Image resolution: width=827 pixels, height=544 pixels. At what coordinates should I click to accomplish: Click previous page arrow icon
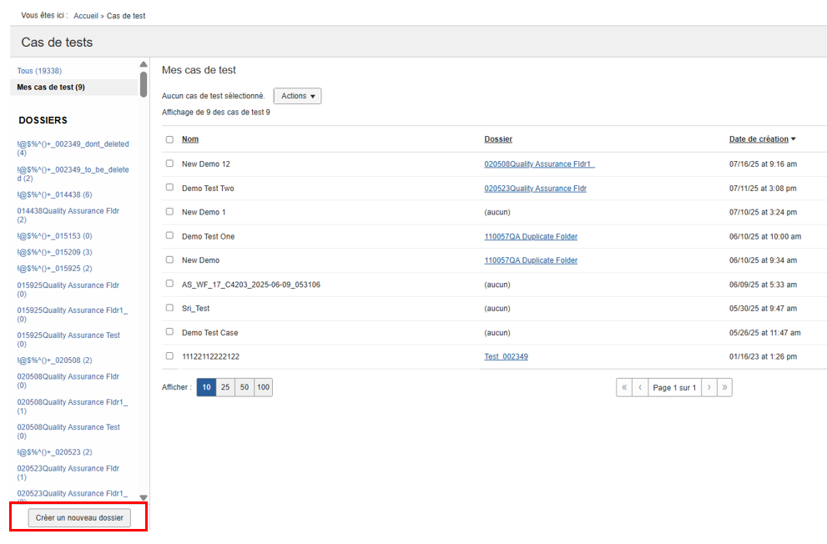pyautogui.click(x=640, y=387)
